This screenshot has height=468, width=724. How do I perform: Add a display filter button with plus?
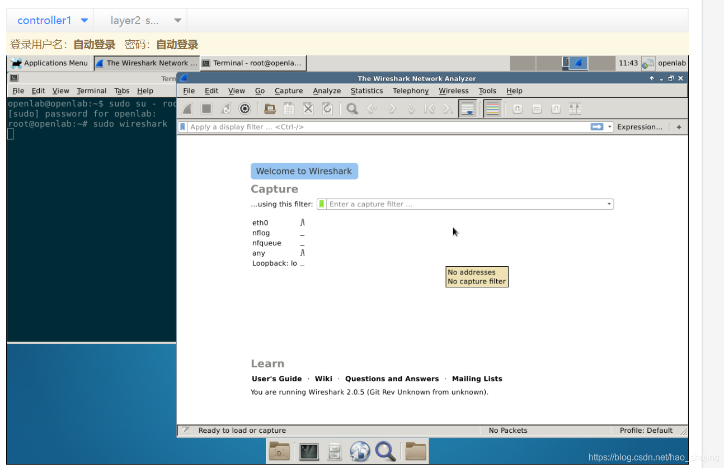679,127
